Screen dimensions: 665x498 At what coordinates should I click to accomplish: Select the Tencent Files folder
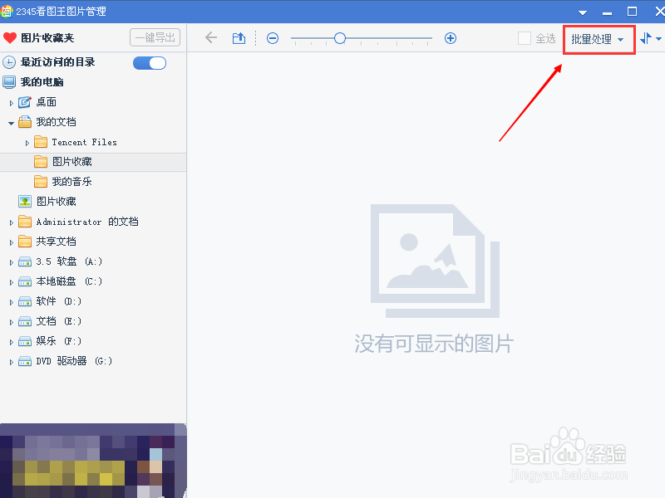85,142
